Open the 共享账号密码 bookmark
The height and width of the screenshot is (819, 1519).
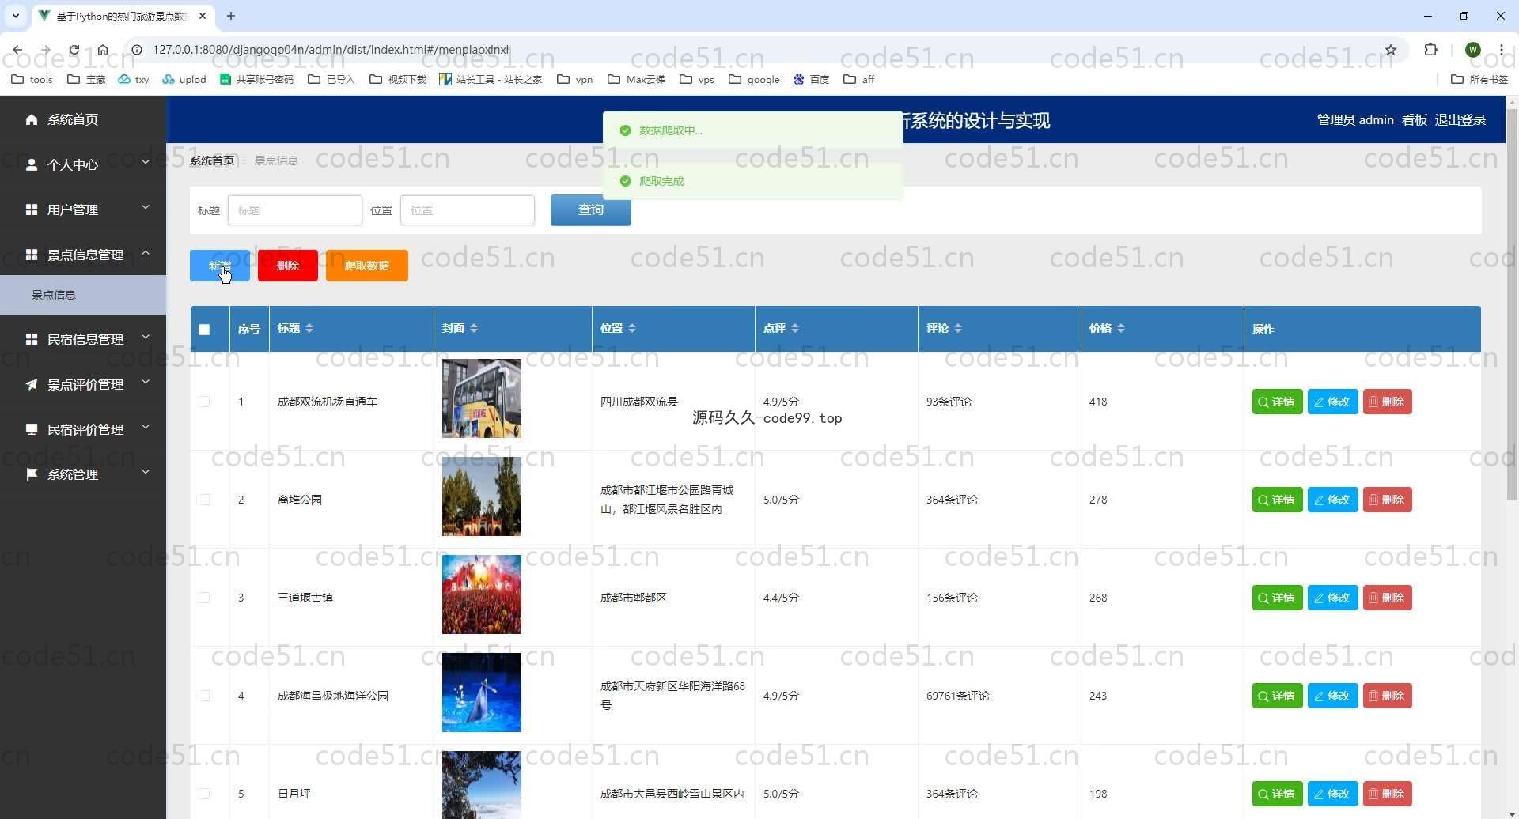pos(256,79)
